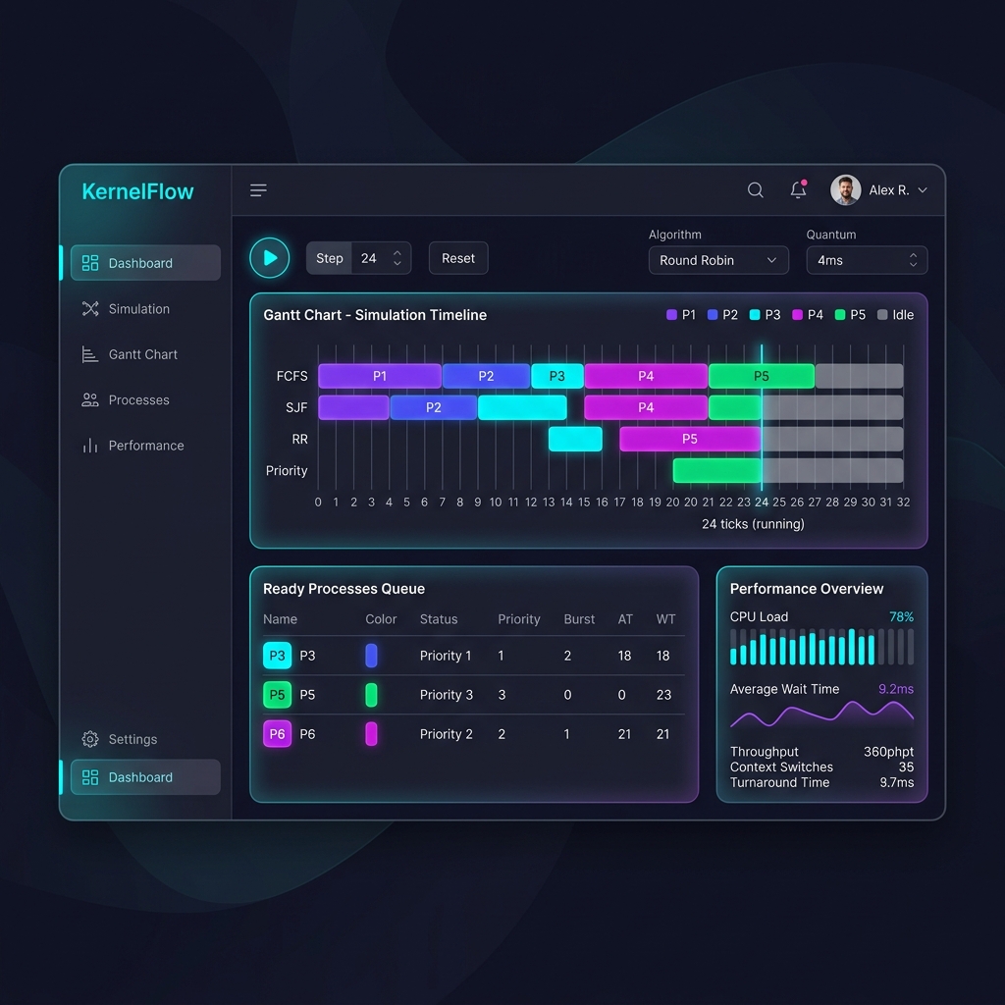Click the Gantt Chart bars icon

(x=90, y=354)
